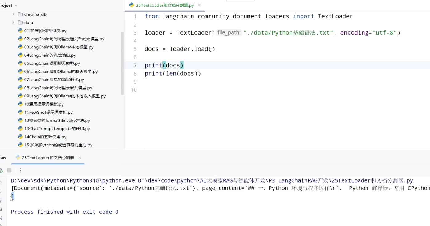This screenshot has height=226, width=430.
Task: Click the Rerun button in Run panel
Action: [1, 170]
